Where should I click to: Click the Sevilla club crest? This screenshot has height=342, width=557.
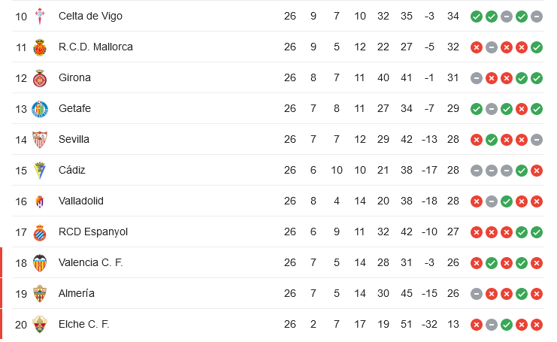40,140
